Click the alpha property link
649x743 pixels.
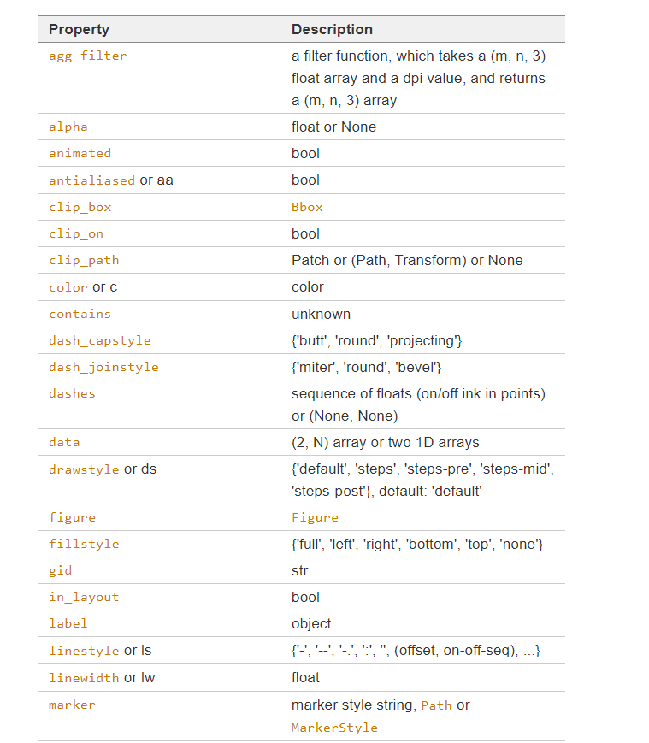coord(68,127)
